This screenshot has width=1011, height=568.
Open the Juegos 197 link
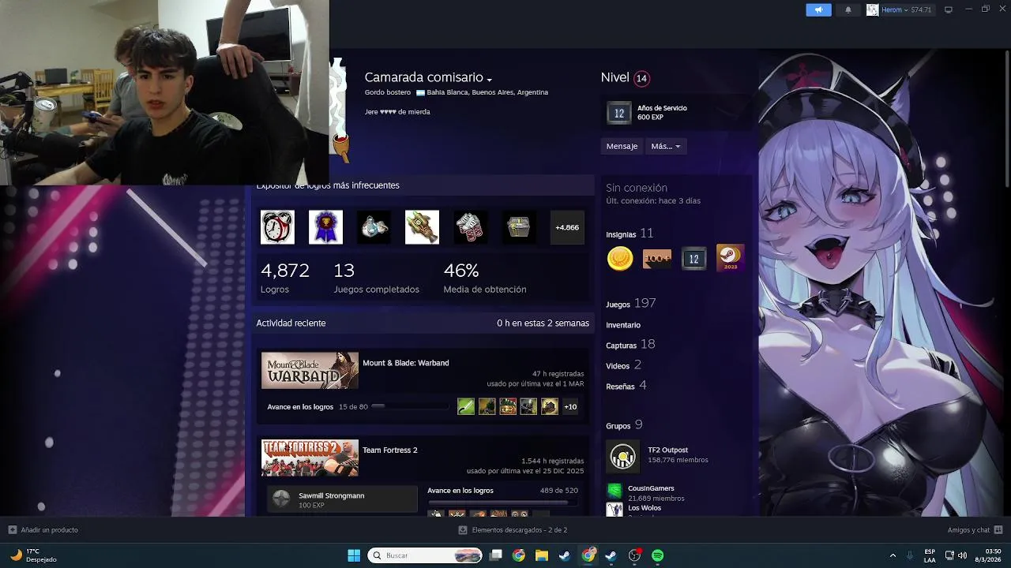click(x=631, y=304)
